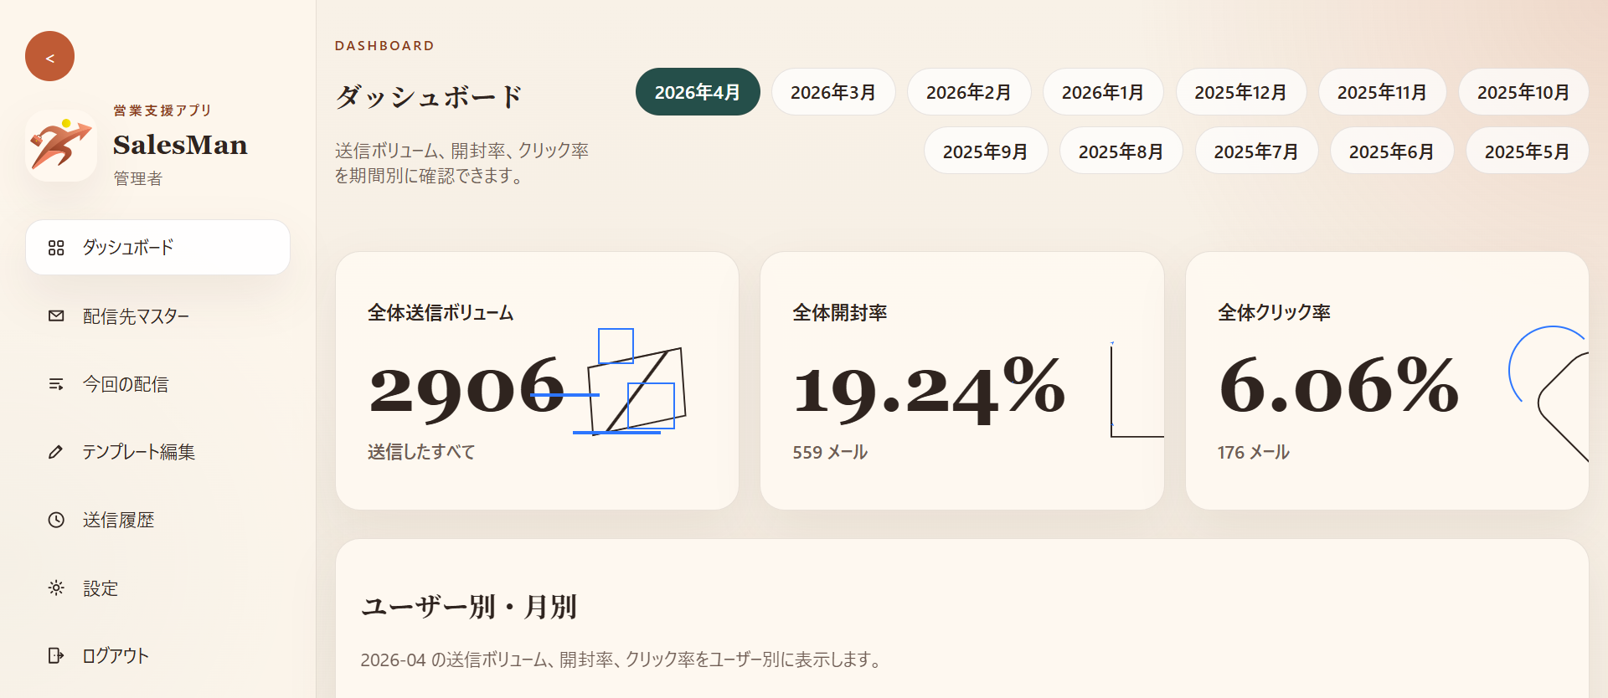
Task: Click the 送信したすべて caption
Action: [421, 452]
